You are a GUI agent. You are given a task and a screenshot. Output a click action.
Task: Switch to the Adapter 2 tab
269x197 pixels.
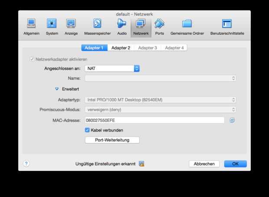[121, 48]
